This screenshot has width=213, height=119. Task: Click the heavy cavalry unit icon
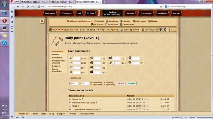(92, 72)
